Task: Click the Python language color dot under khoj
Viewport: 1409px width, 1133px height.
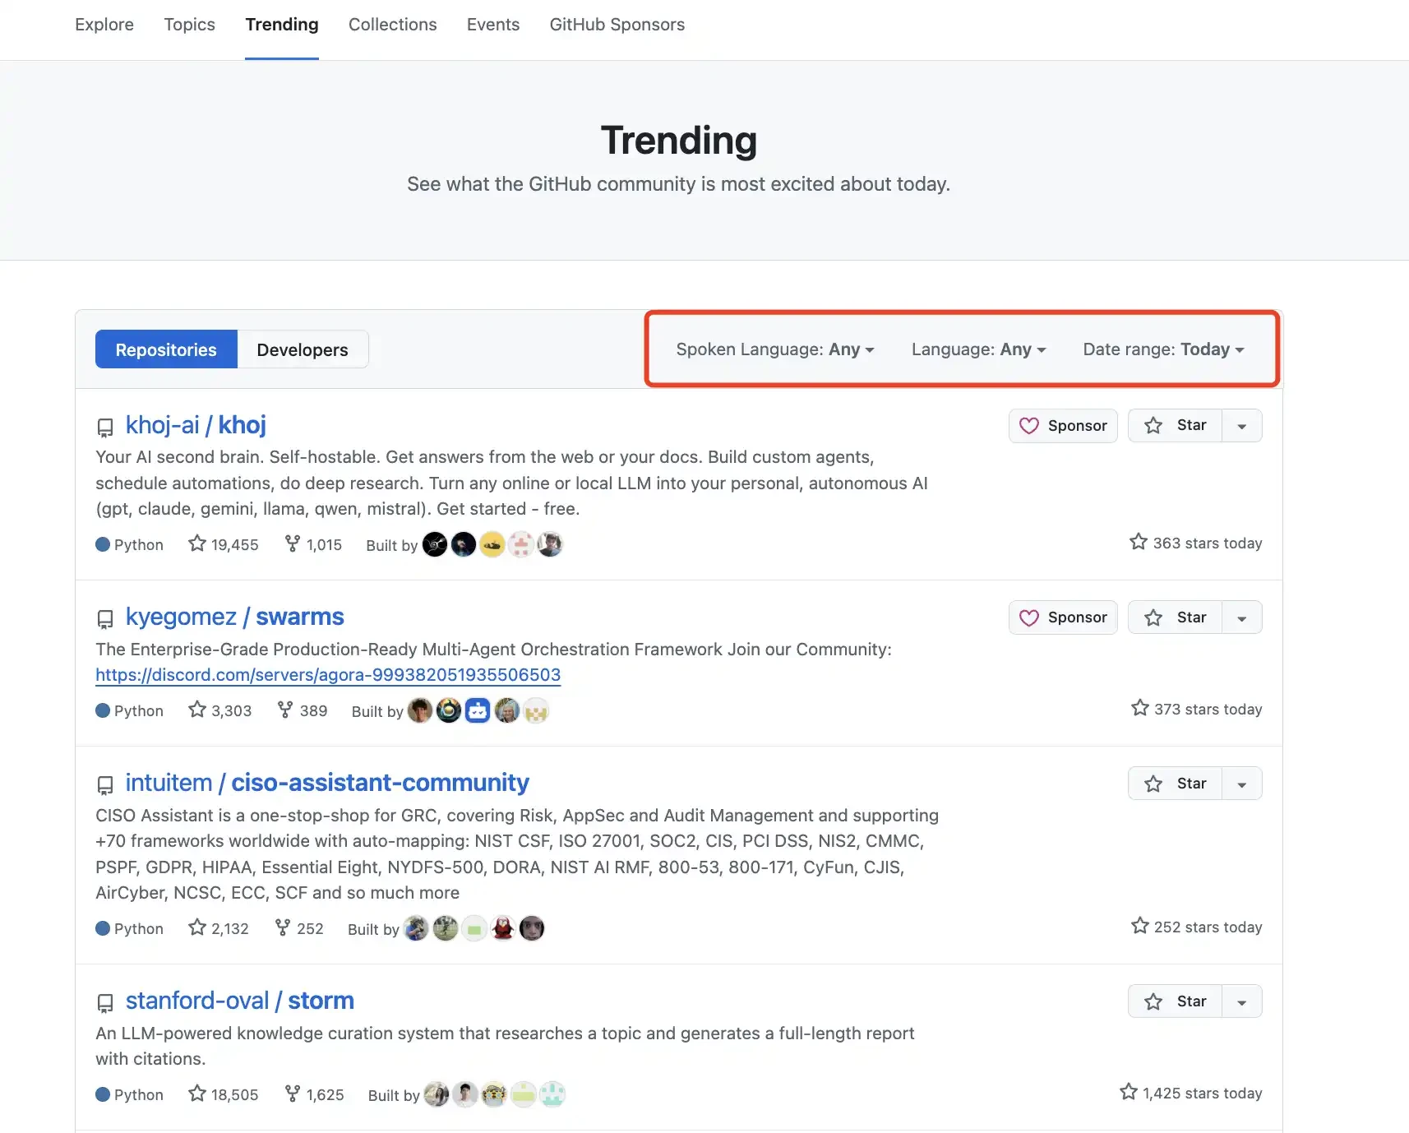Action: coord(104,544)
